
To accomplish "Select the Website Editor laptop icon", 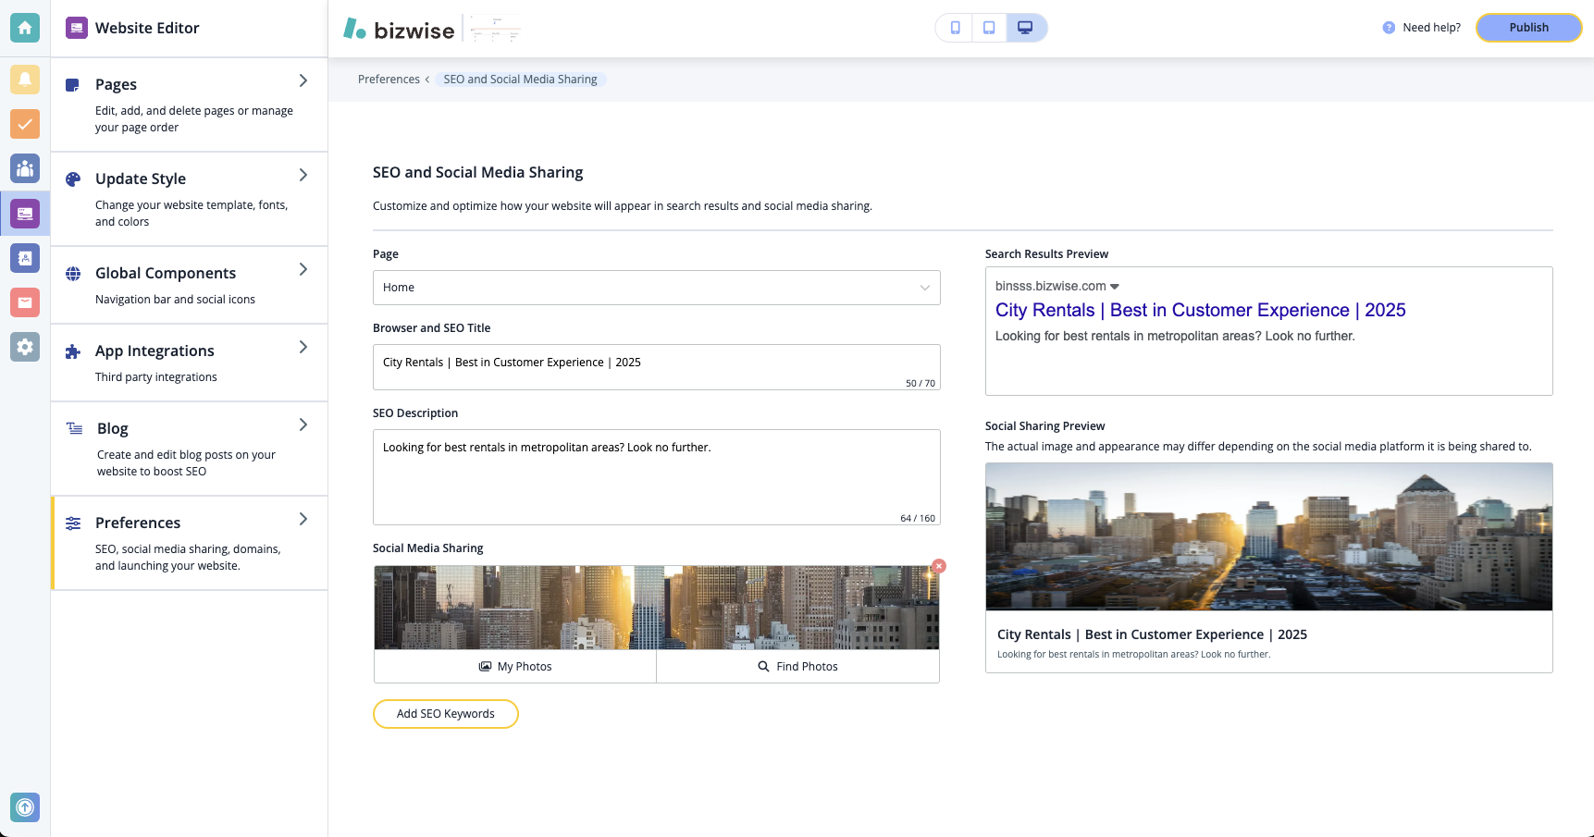I will point(24,214).
